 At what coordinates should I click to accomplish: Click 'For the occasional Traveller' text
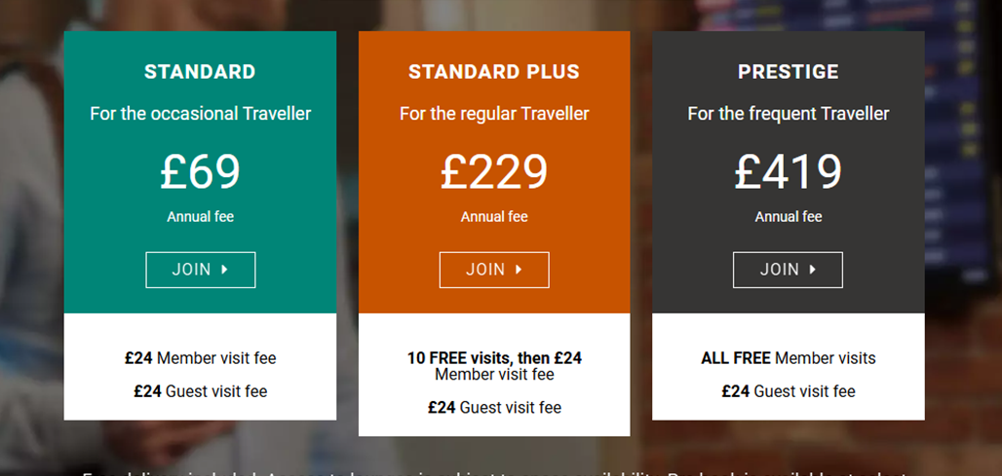(x=201, y=114)
